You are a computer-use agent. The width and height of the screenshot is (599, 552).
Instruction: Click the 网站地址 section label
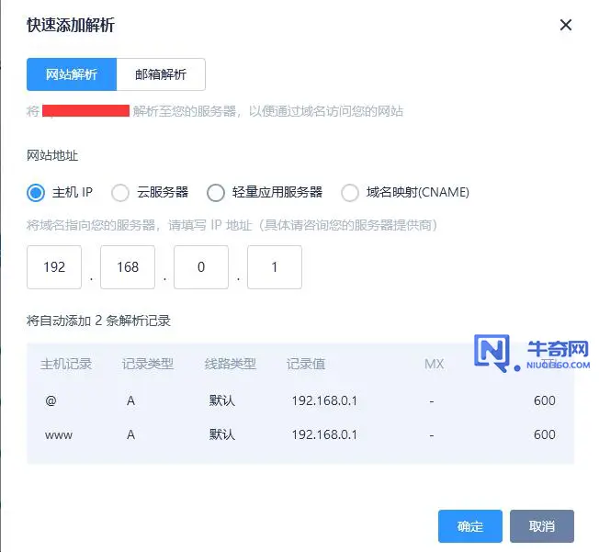(52, 155)
